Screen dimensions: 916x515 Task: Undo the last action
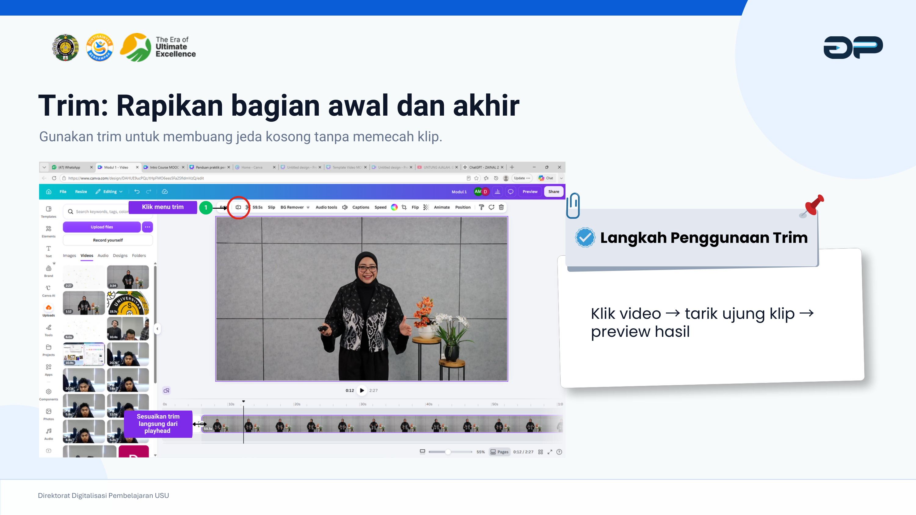137,192
